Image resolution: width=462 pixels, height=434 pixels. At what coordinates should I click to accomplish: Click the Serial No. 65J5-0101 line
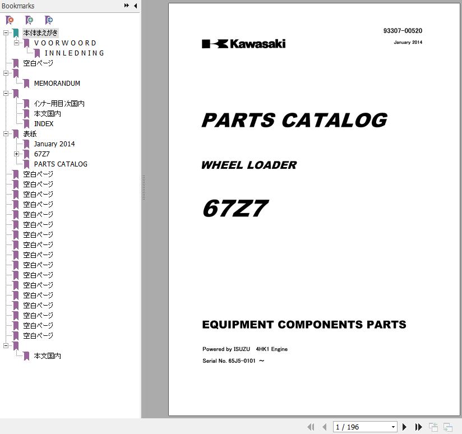pyautogui.click(x=233, y=361)
